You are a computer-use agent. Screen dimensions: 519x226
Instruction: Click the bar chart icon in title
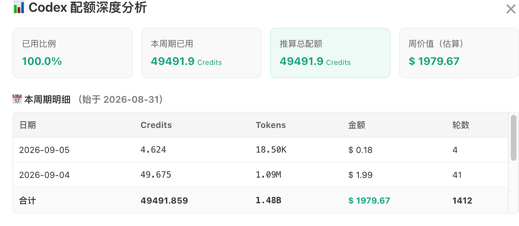pyautogui.click(x=18, y=7)
